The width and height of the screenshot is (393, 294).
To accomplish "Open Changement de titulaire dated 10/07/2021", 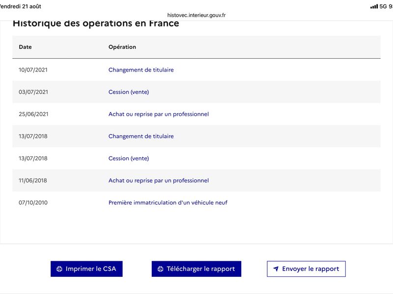I will pos(141,70).
